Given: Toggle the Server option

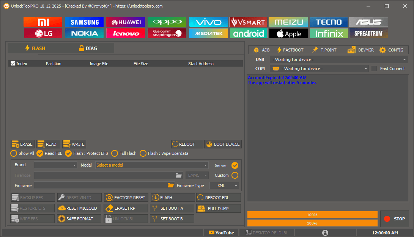Looking at the screenshot, I should [x=235, y=165].
